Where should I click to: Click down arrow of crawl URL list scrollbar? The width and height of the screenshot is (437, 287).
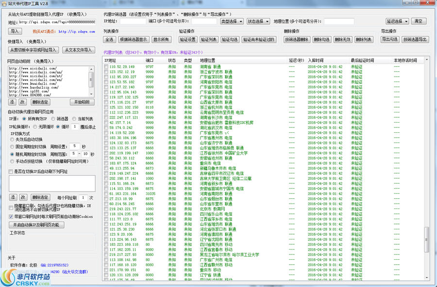pos(91,94)
